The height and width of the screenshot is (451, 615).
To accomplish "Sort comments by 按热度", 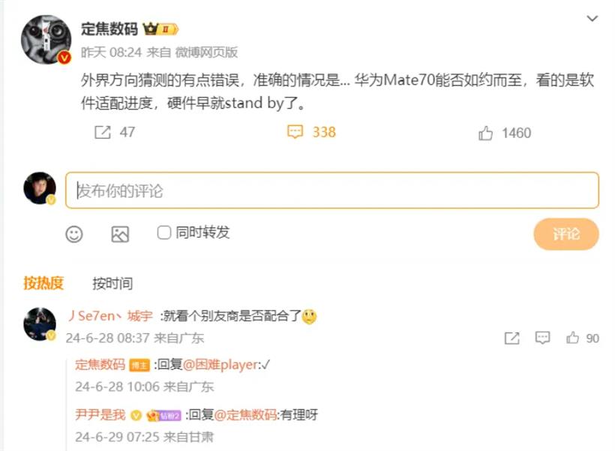I will 43,283.
